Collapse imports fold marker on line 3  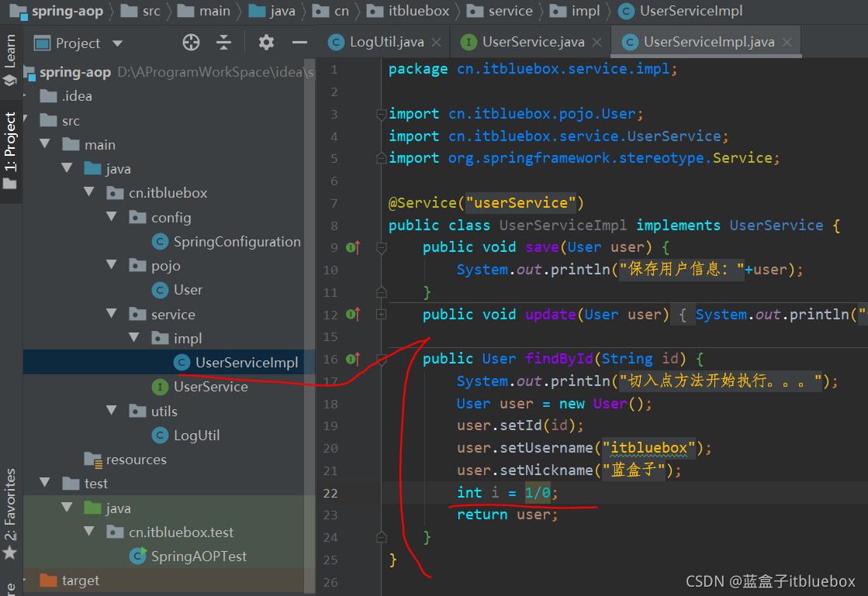point(382,115)
